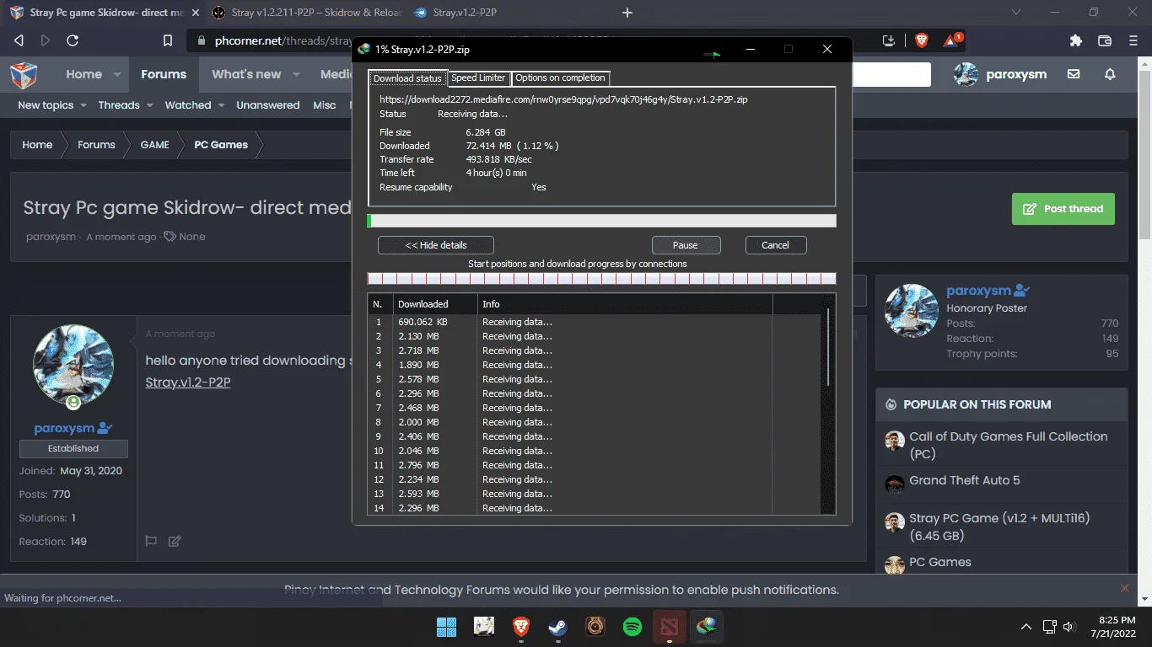The width and height of the screenshot is (1152, 647).
Task: Select connection row 1 with 690.062 KB
Action: 595,322
